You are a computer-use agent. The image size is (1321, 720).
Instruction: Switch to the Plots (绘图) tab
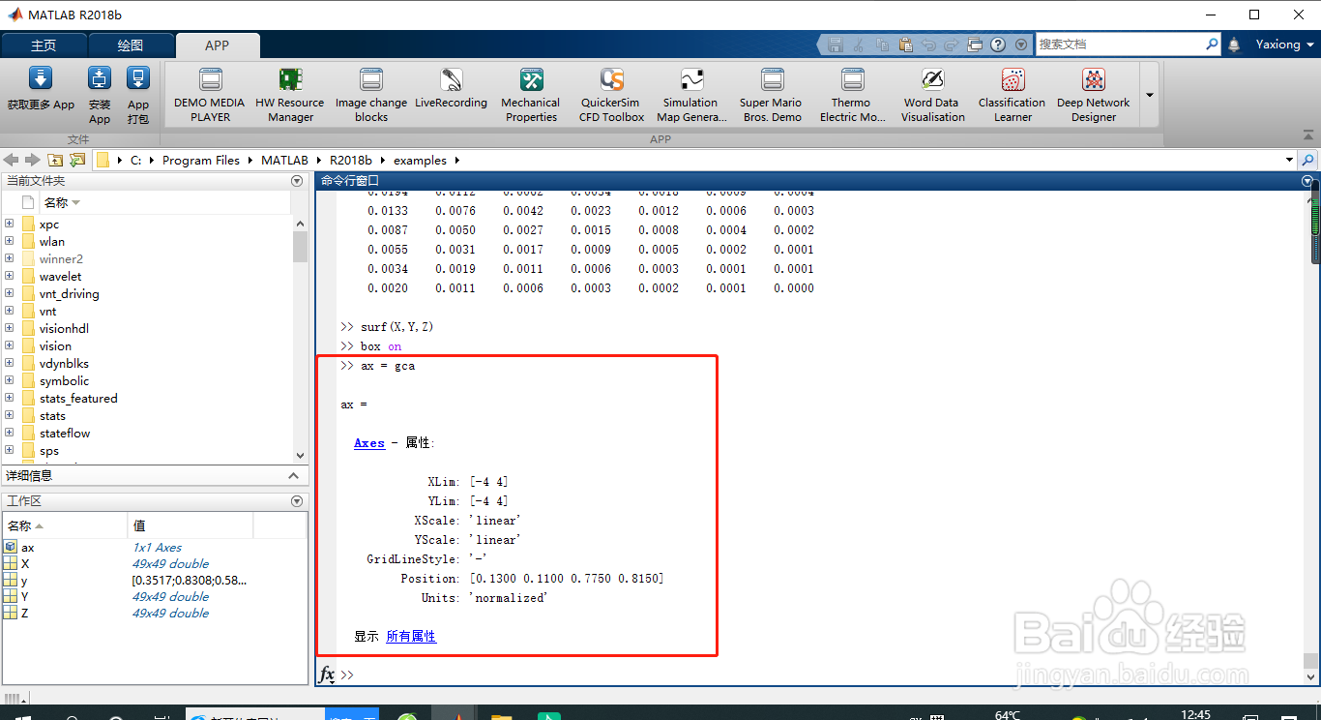[x=131, y=45]
